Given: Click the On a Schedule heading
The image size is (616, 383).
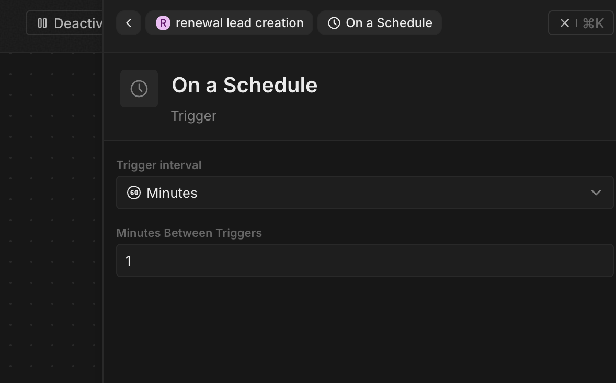Looking at the screenshot, I should click(x=244, y=85).
